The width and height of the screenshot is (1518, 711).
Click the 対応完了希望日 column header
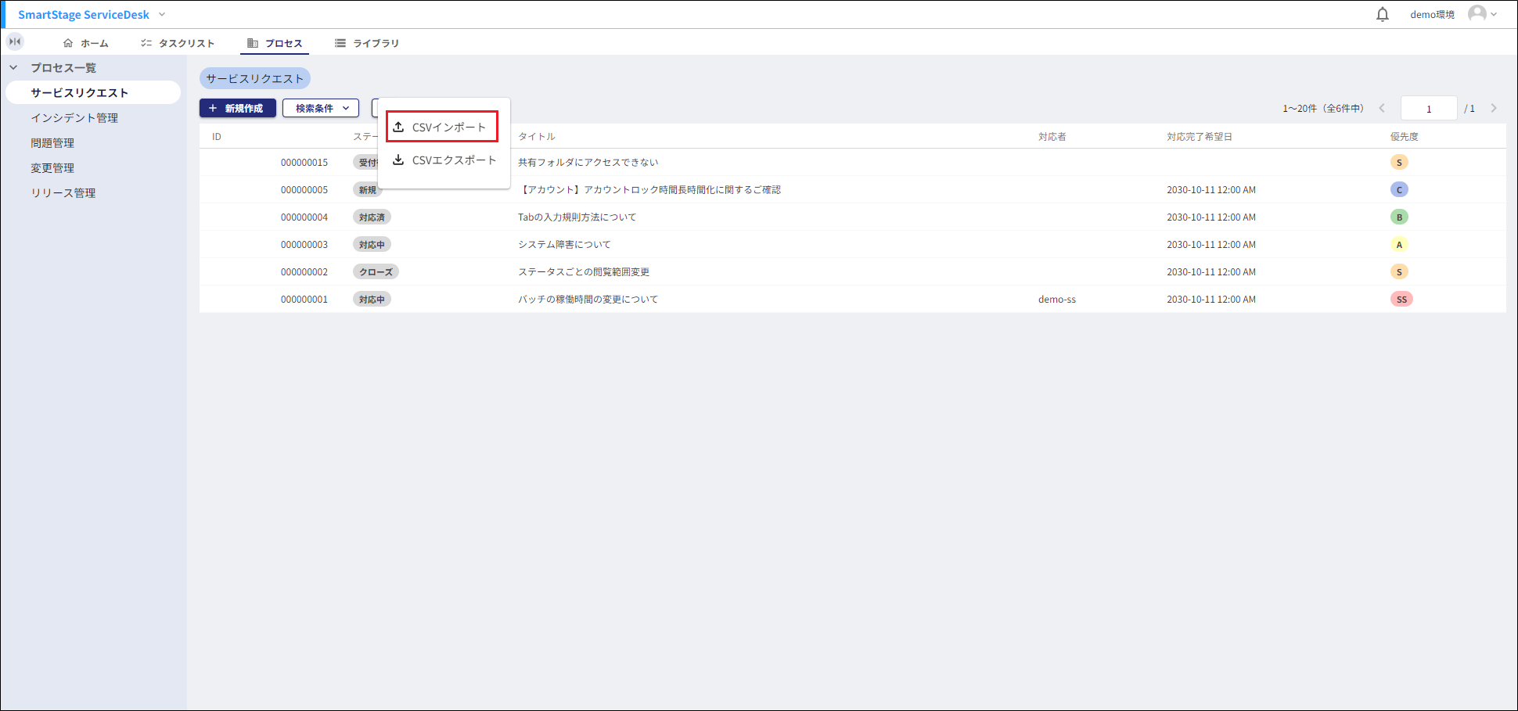point(1200,136)
